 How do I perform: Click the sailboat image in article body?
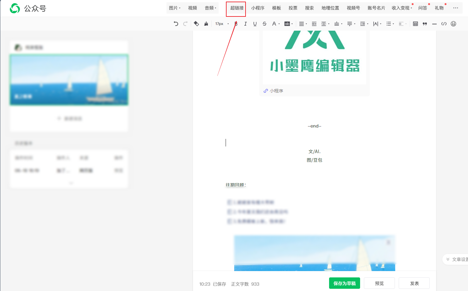point(315,253)
